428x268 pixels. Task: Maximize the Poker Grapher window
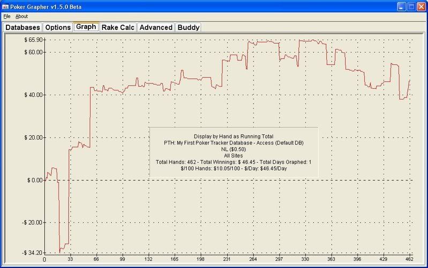(410, 6)
